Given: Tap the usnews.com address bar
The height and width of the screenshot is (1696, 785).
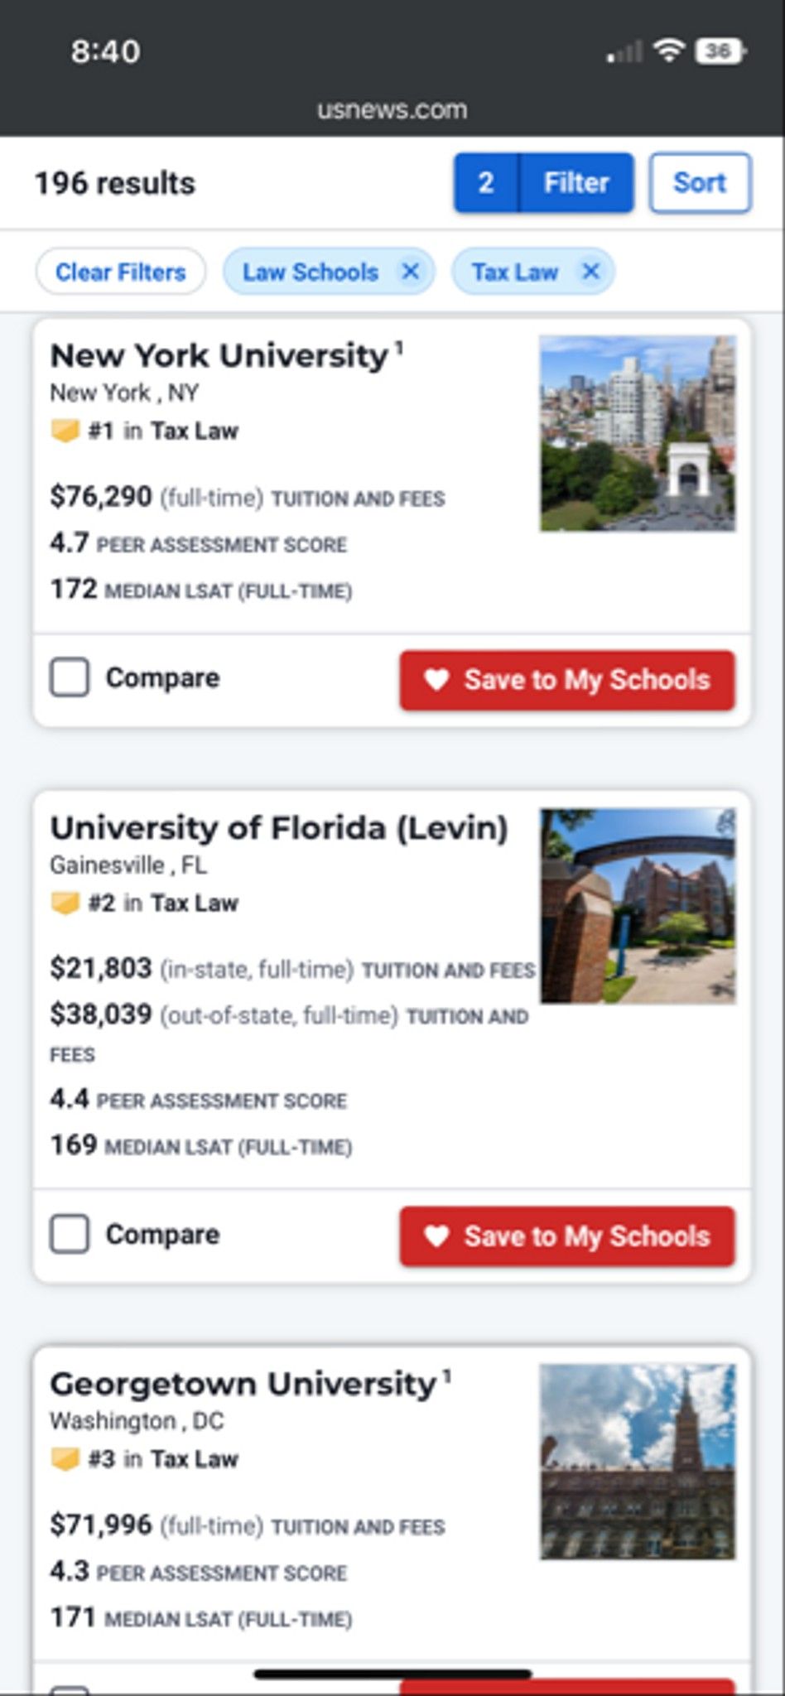Looking at the screenshot, I should (392, 109).
